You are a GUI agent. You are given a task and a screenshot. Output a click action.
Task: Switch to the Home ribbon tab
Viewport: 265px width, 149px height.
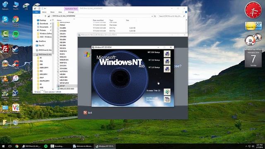[x=44, y=12]
